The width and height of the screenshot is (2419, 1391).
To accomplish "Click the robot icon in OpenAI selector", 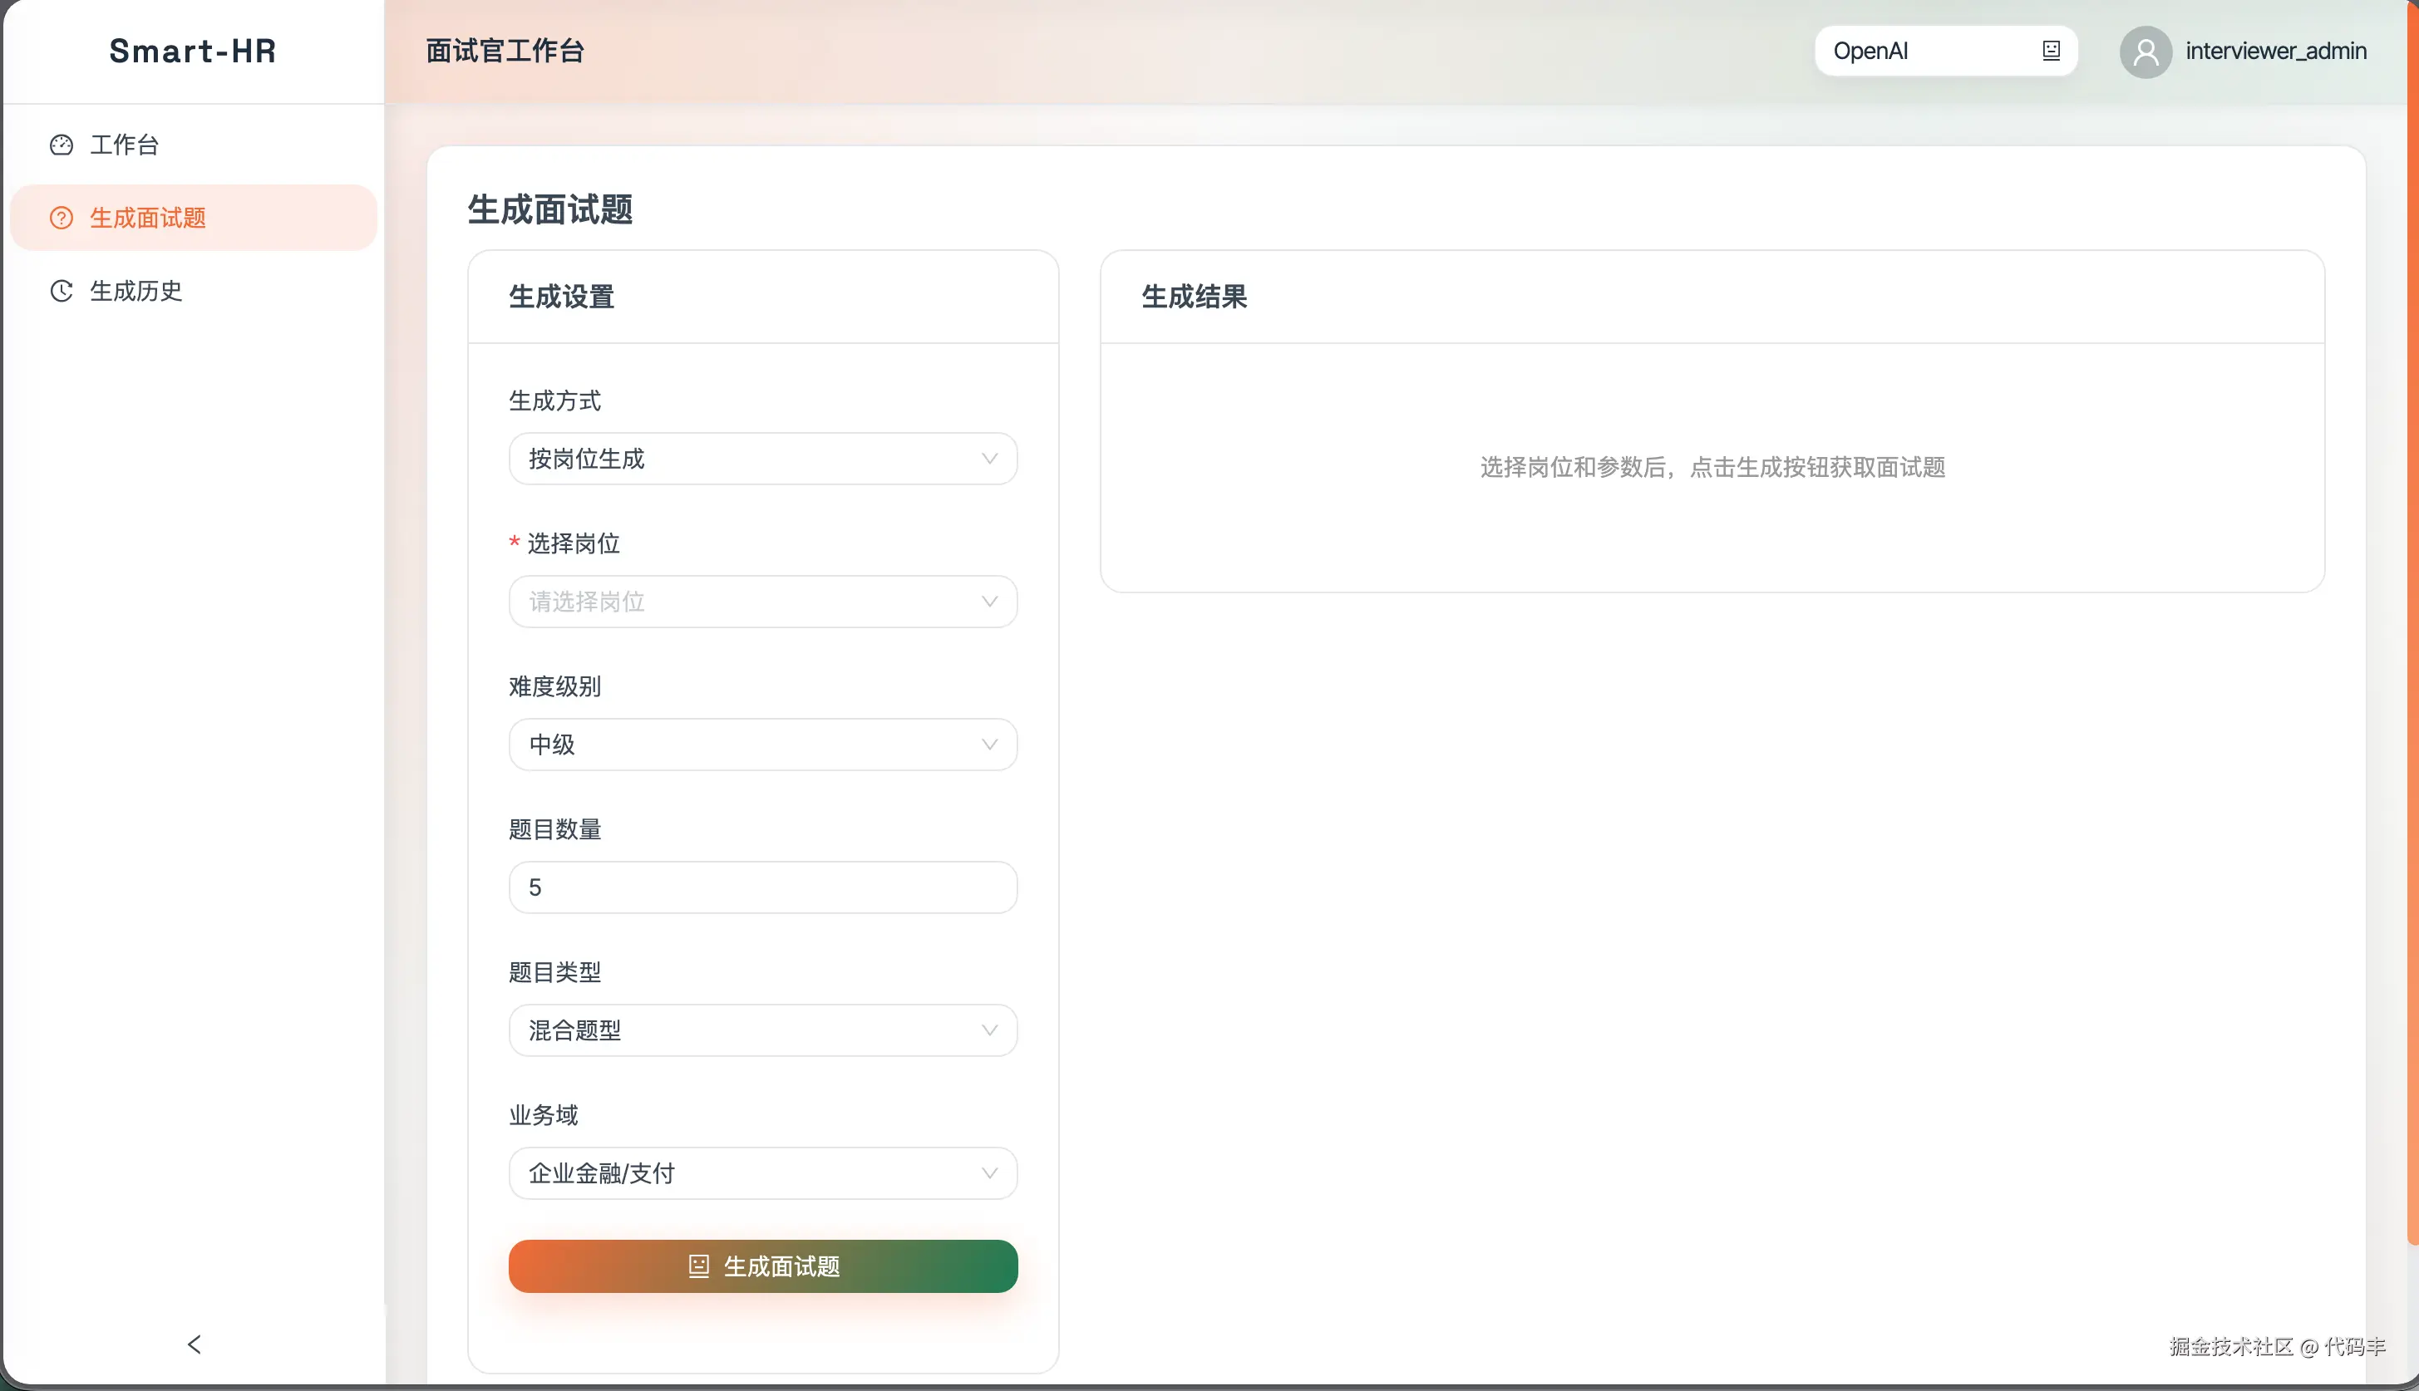I will [2051, 51].
